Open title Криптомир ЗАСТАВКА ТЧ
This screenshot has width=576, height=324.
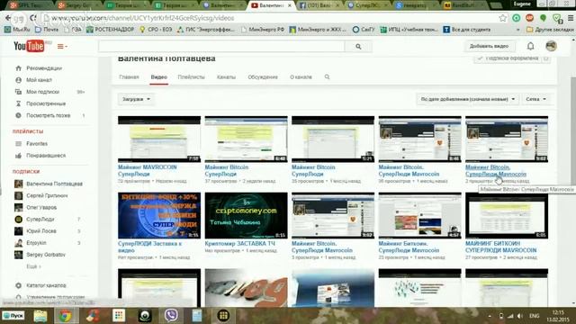tap(240, 244)
